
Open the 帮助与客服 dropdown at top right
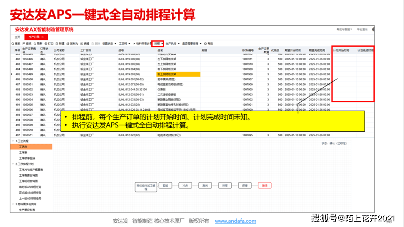(x=344, y=29)
